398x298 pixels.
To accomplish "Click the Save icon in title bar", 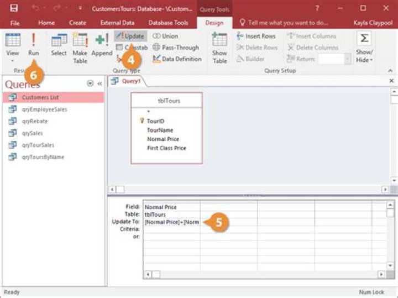I will click(x=14, y=8).
